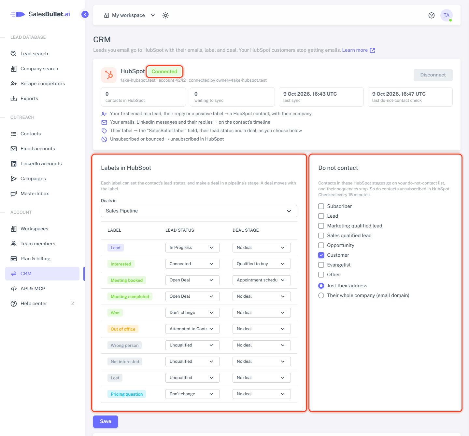Screen dimensions: 469x436
Task: Click the SalesBullet.ai logo
Action: pyautogui.click(x=40, y=14)
